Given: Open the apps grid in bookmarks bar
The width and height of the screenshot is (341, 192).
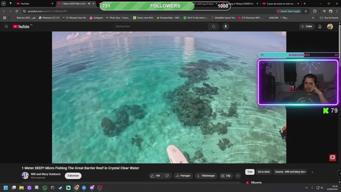Looking at the screenshot, I should [5, 18].
